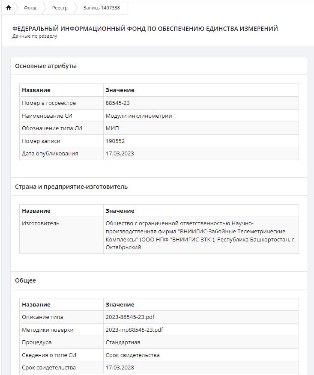Select registry number value 88545-23
This screenshot has width=314, height=375.
pyautogui.click(x=117, y=103)
